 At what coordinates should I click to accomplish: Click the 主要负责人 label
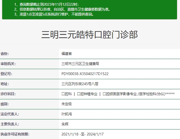tap(10, 124)
